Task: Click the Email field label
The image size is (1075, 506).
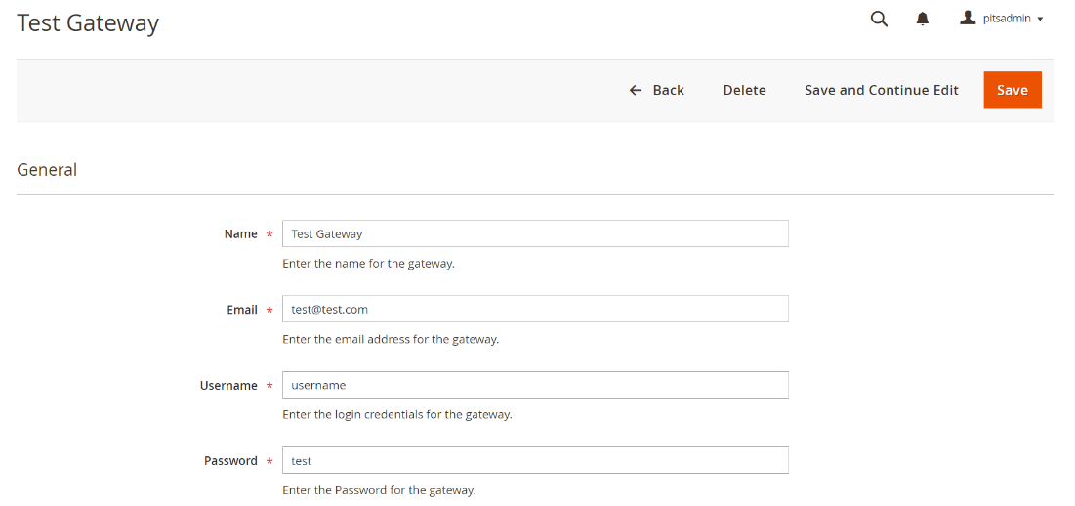Action: coord(242,310)
